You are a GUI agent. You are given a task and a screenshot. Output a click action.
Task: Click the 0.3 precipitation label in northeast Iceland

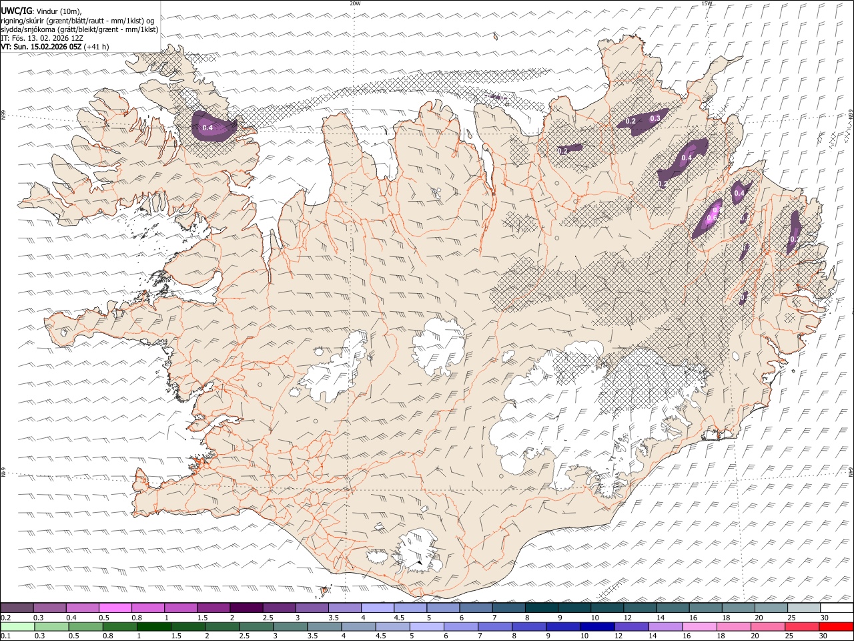(x=655, y=119)
